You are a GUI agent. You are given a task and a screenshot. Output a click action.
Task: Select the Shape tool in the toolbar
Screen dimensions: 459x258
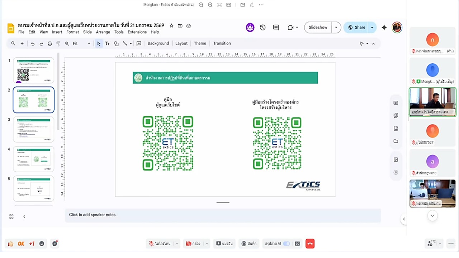116,44
